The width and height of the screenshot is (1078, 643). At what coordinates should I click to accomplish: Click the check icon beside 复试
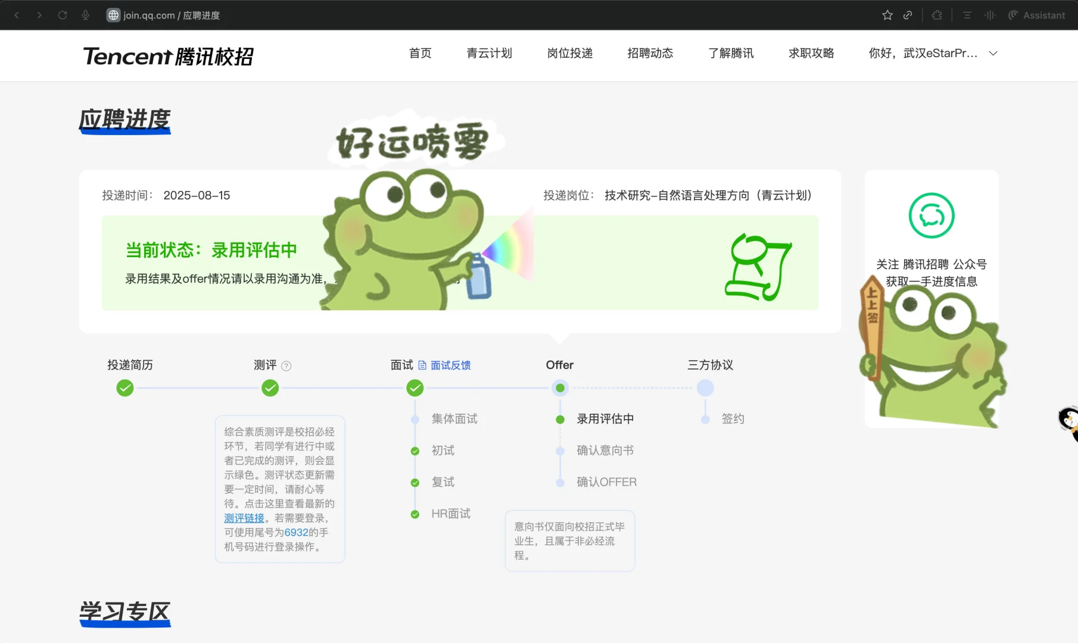415,483
